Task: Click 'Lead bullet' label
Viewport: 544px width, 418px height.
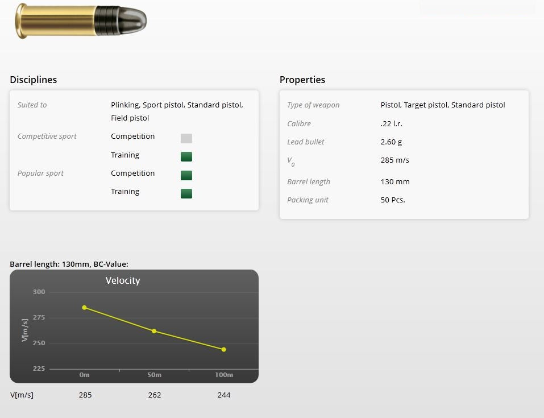Action: [305, 142]
